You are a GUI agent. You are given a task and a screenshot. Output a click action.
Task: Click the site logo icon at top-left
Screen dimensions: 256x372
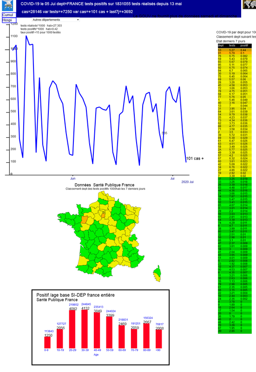pyautogui.click(x=7, y=6)
